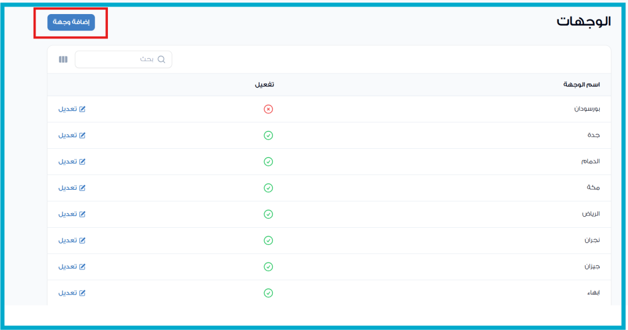Click the activation status icon for جيزان
Viewport: 628px width, 330px height.
(268, 267)
